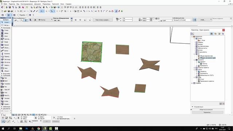Image resolution: width=233 pixels, height=131 pixels.
Task: Open the Плитка layer dropdown
Action: [x=45, y=20]
